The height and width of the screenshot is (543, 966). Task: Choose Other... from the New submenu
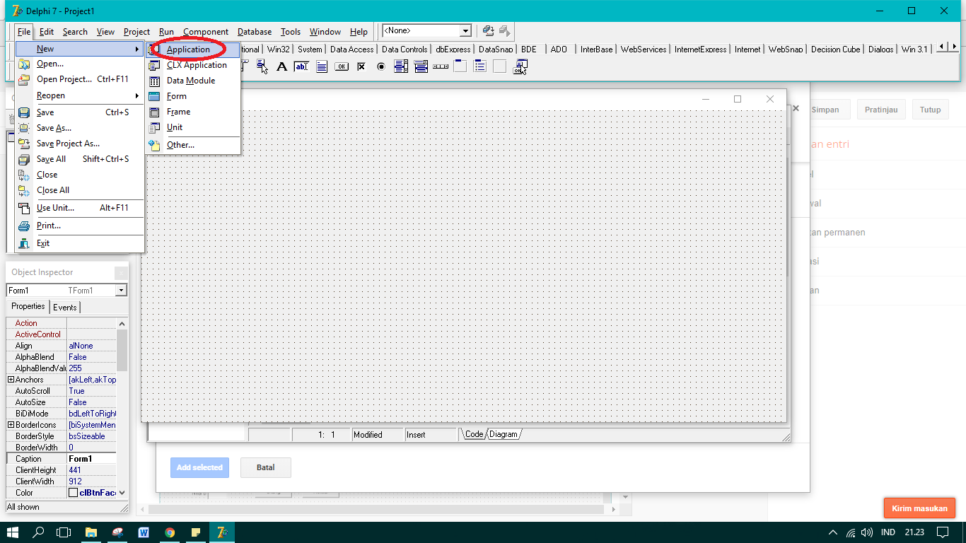click(193, 145)
